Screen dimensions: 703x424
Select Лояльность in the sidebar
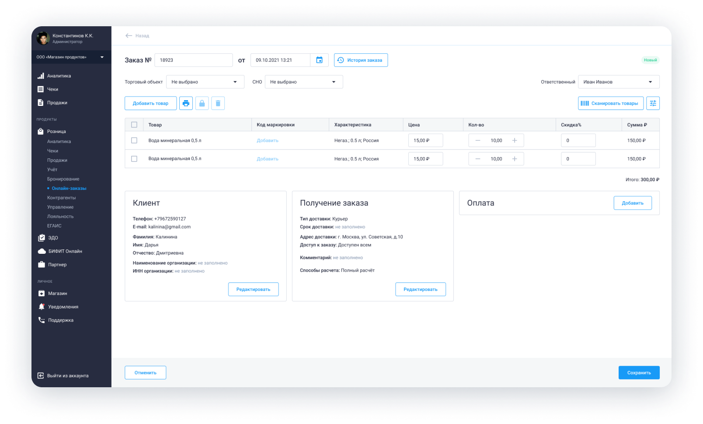[60, 217]
